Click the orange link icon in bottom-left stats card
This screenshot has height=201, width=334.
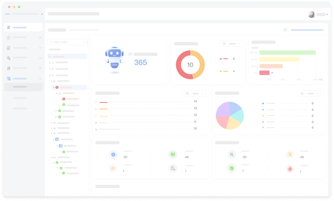click(x=113, y=169)
